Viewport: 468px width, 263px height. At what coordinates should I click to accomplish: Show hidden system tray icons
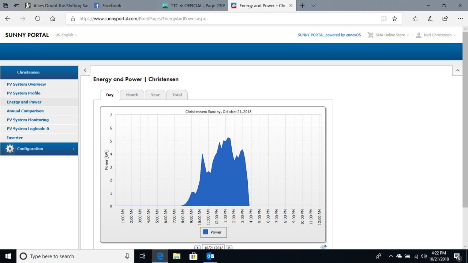[390, 256]
